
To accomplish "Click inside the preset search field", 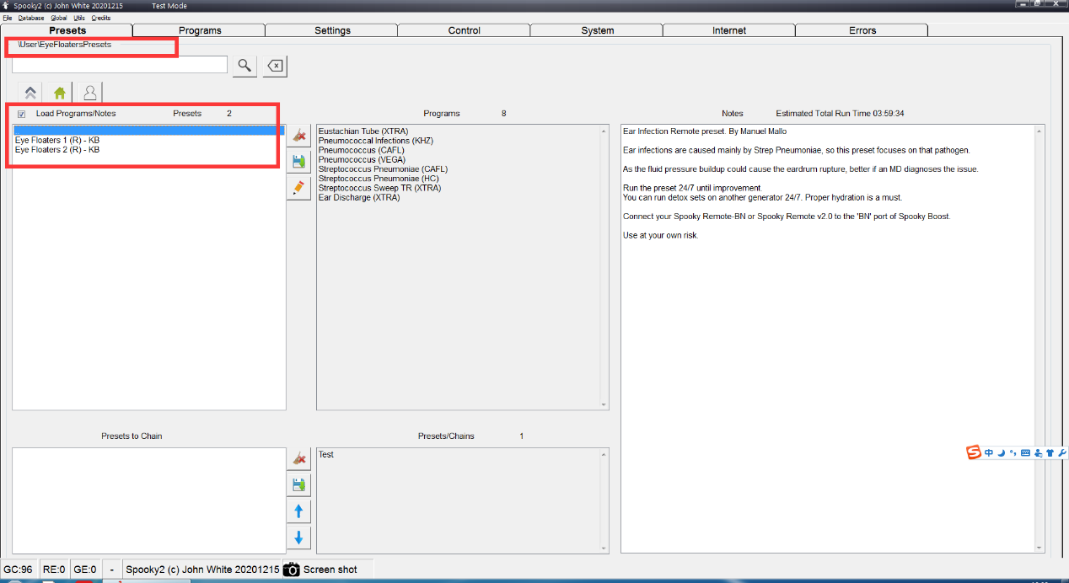I will tap(119, 65).
